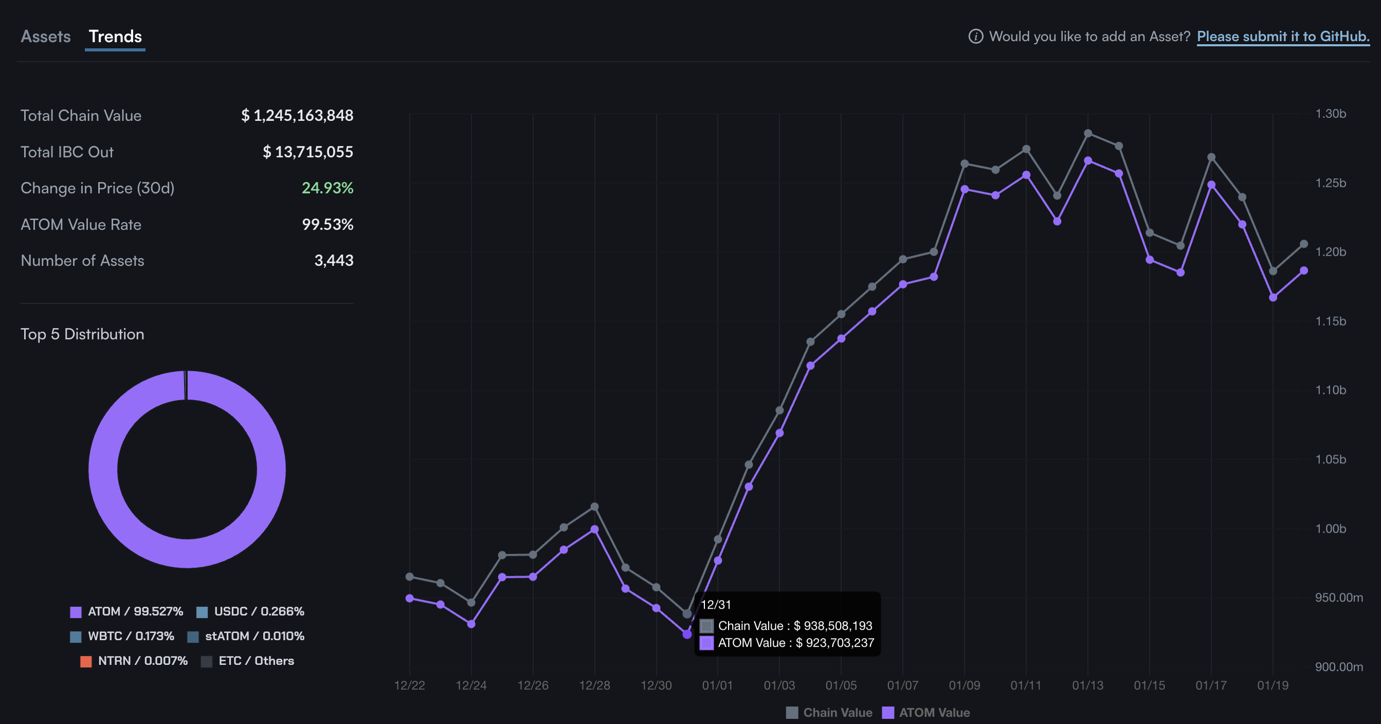Switch to the Assets tab

point(46,37)
